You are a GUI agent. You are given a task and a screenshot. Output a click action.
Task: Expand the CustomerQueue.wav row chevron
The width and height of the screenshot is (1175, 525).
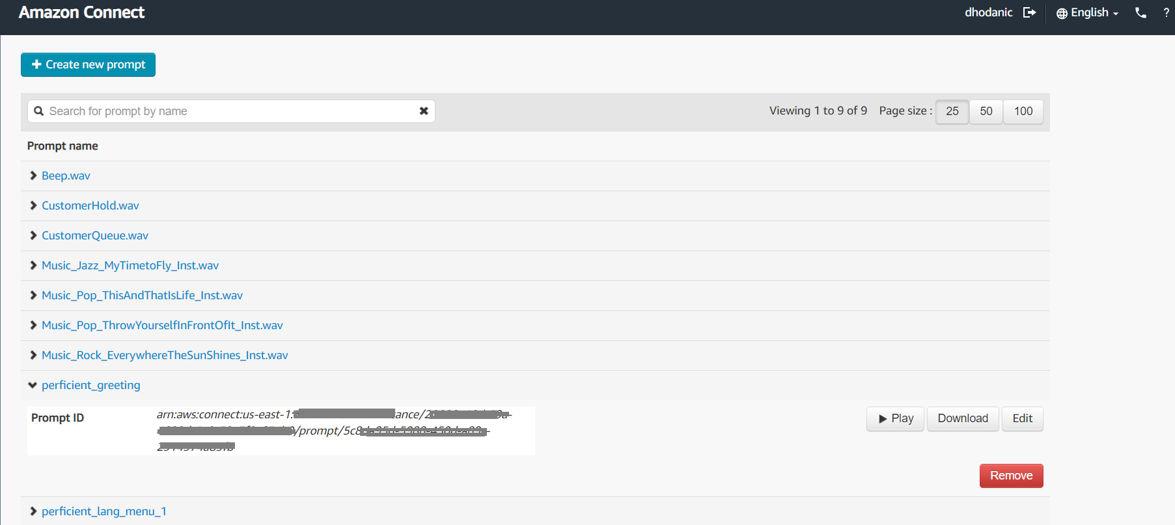(x=33, y=236)
